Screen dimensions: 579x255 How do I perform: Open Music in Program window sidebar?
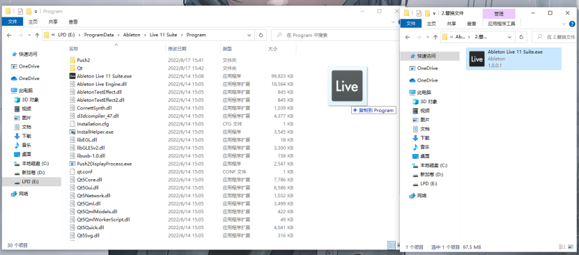23,146
